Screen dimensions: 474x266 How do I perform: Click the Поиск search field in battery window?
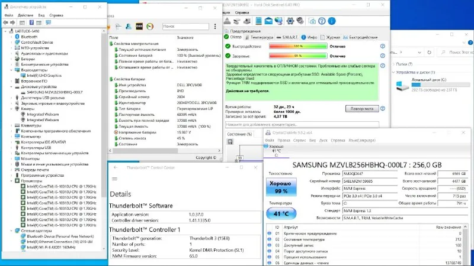click(x=185, y=27)
